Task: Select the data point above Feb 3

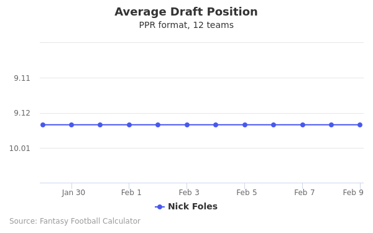Action: 187,125
